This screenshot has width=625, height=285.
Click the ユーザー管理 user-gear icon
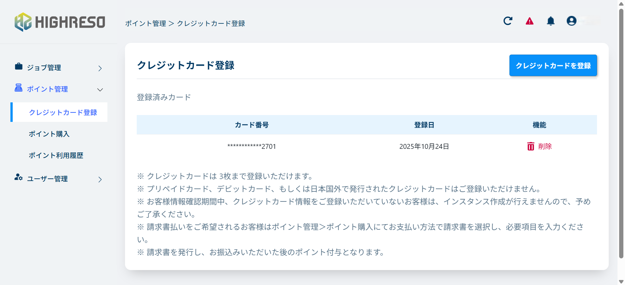[19, 177]
